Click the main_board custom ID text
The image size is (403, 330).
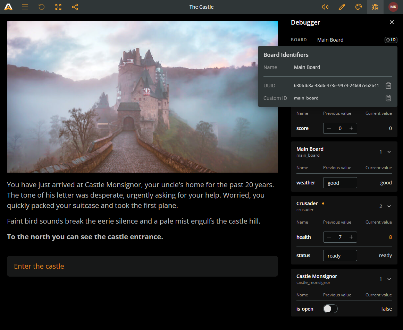(306, 98)
